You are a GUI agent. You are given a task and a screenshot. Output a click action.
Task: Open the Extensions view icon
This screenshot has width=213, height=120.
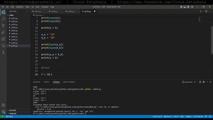pos(3,39)
